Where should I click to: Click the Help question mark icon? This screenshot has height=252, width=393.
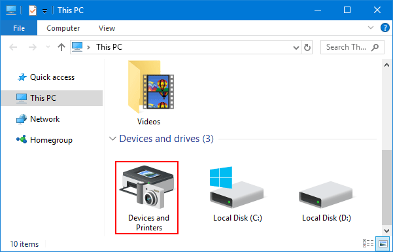tap(385, 27)
